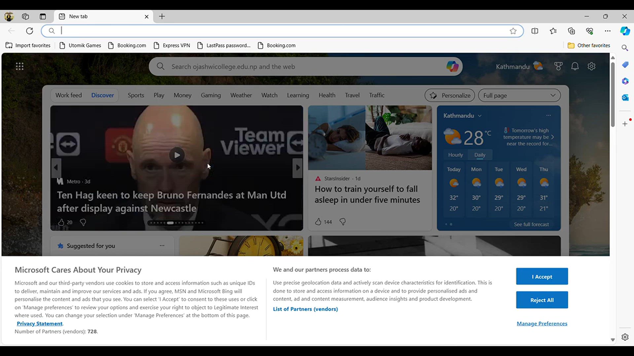Open Browser essentials heart icon
This screenshot has height=356, width=634.
590,31
